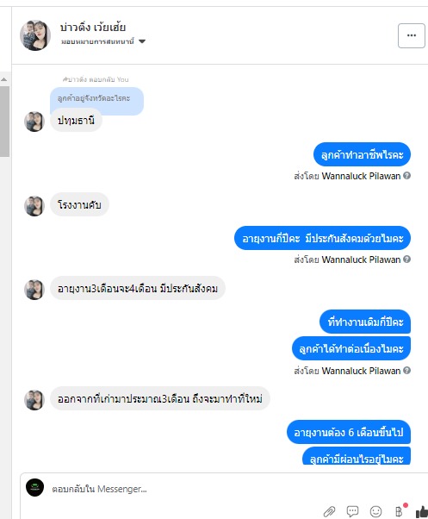Image resolution: width=428 pixels, height=519 pixels.
Task: Click the page avatar beside reply field
Action: pyautogui.click(x=35, y=487)
